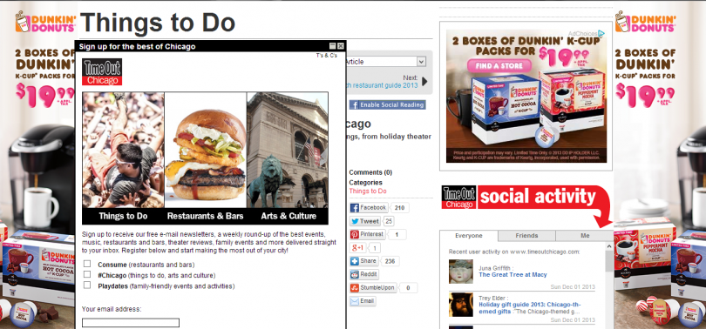
Task: Share via StumbleUpon button
Action: pos(373,287)
